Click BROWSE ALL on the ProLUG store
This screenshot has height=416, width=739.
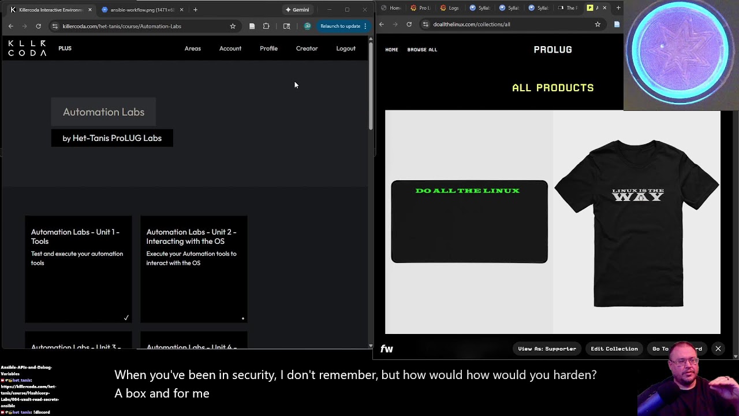422,50
